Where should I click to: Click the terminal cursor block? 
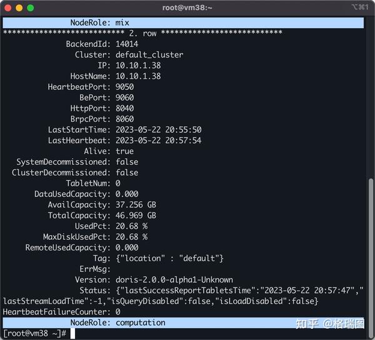pyautogui.click(x=72, y=334)
